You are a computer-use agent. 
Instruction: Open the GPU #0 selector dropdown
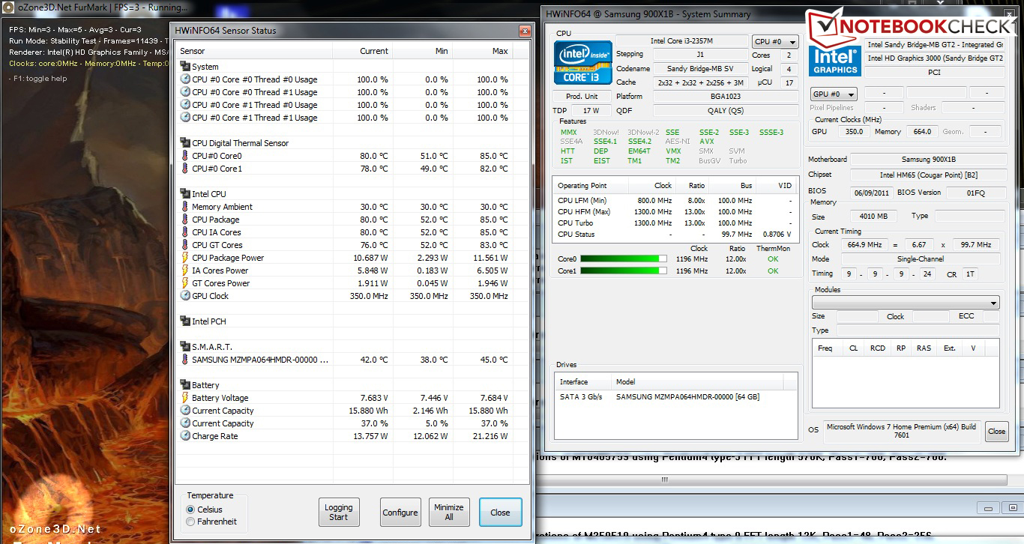tap(834, 94)
